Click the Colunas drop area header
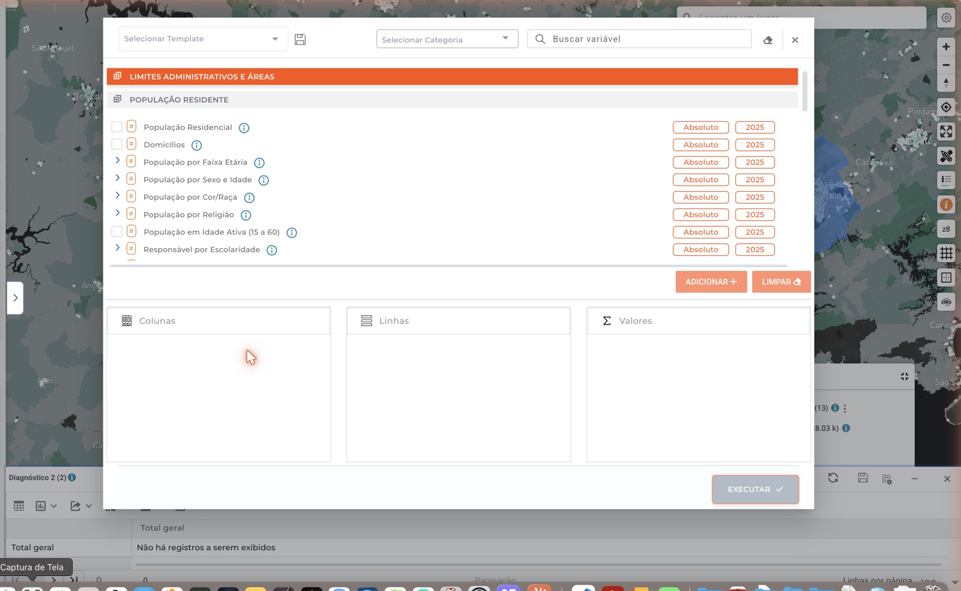961x591 pixels. click(219, 321)
